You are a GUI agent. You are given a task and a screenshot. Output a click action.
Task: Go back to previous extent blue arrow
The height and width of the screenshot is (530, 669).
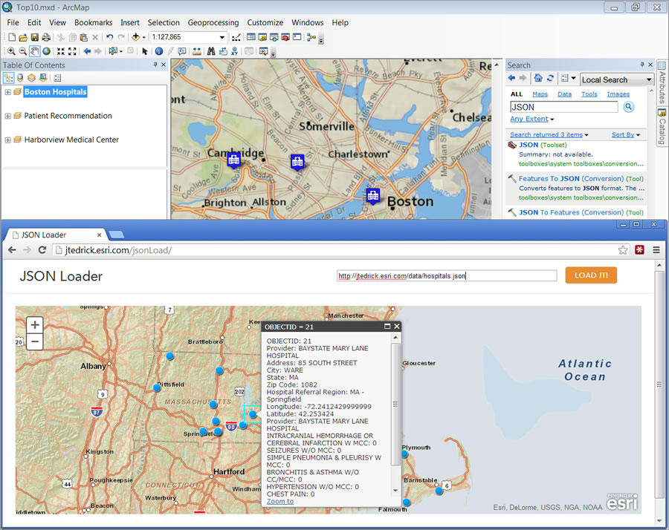87,51
